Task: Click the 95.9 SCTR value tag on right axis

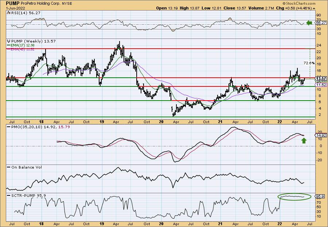Action: pos(321,196)
